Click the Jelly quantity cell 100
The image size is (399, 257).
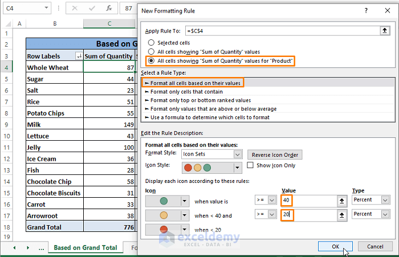click(x=109, y=148)
